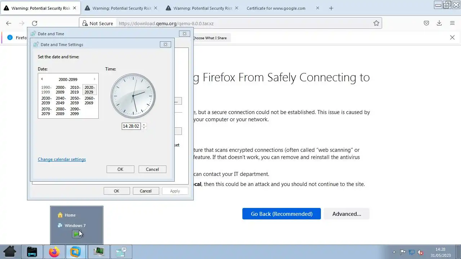Select the 2020-2029 decade
This screenshot has height=259, width=461.
(89, 90)
